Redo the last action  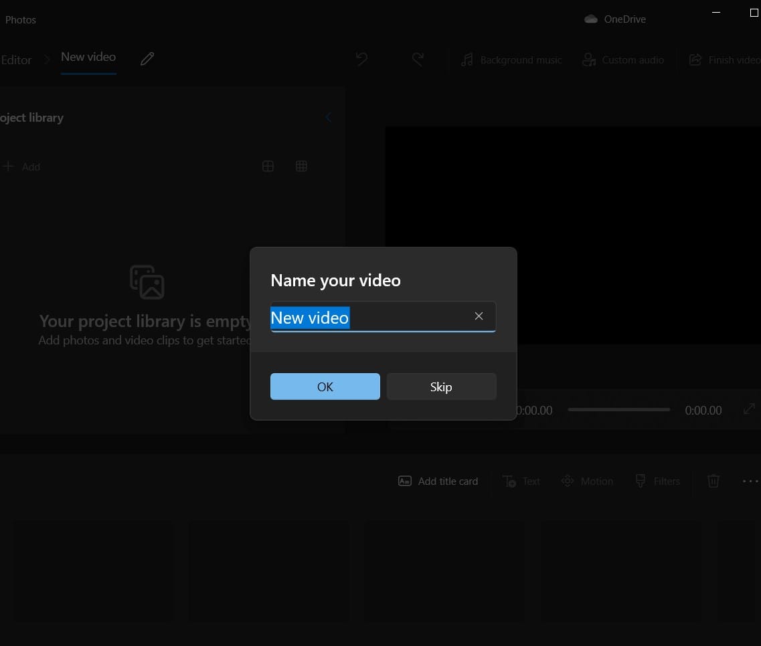pos(418,59)
